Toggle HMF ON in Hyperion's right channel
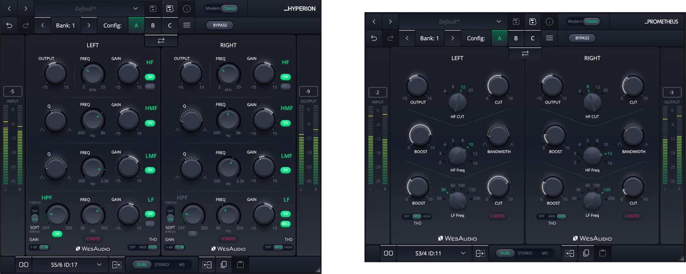Viewport: 686px width, 274px height. tap(285, 123)
